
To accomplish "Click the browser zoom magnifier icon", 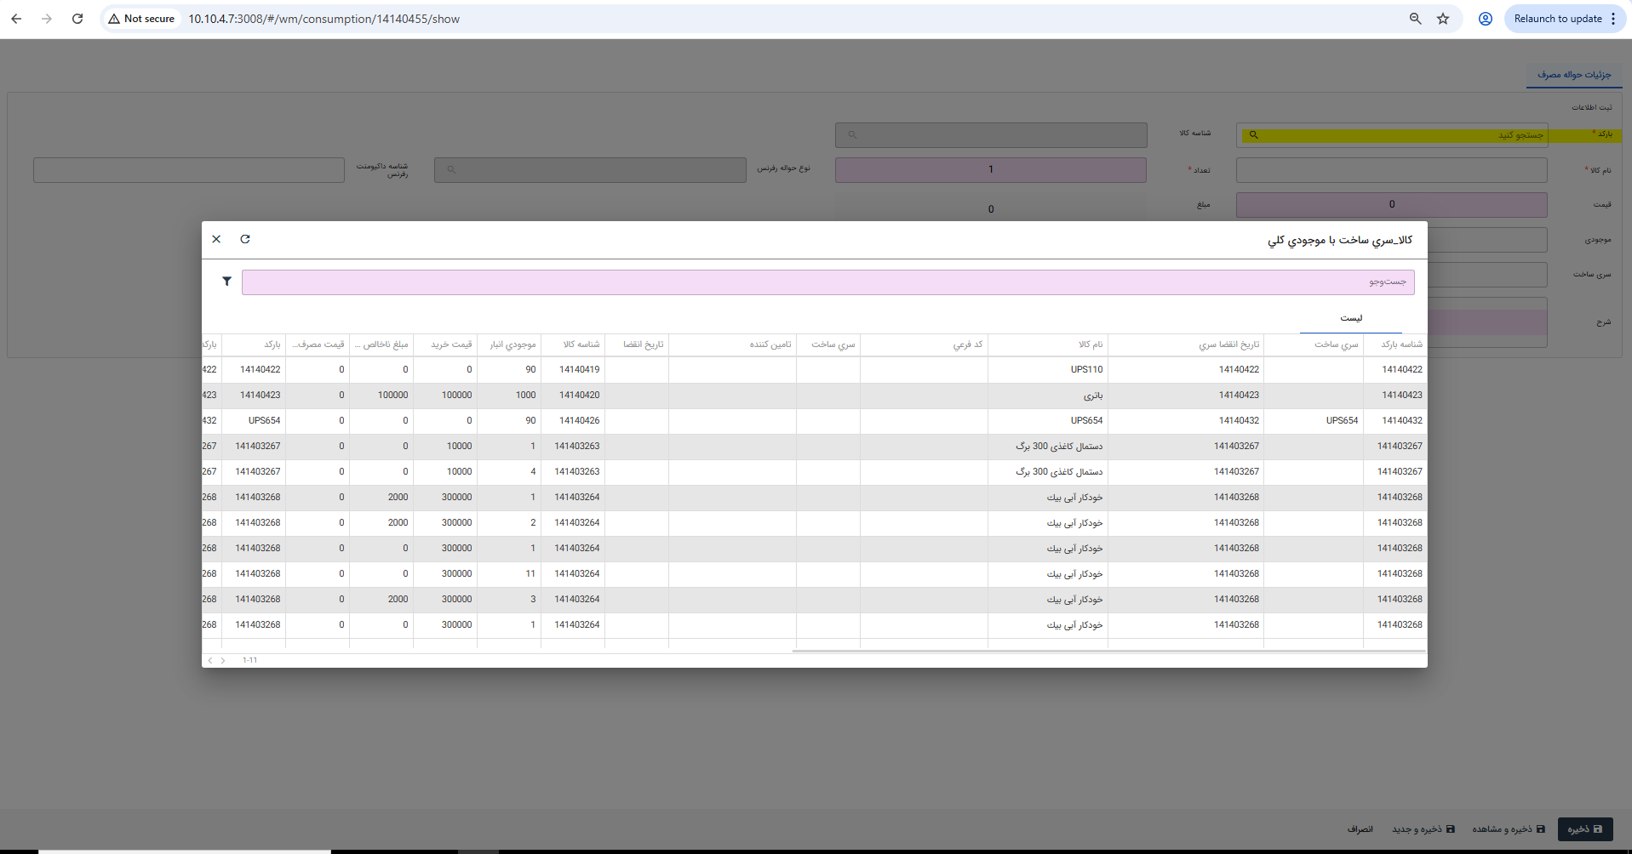I will (x=1415, y=19).
